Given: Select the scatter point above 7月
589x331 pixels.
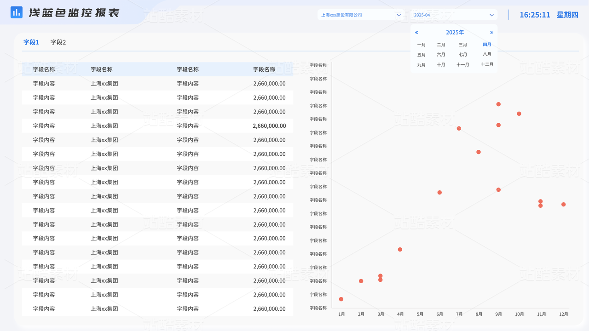Looking at the screenshot, I should click(459, 128).
